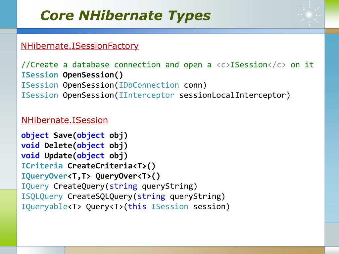The image size is (339, 254).
Task: Click the NHibernate.ISessionFactory heading link
Action: [x=79, y=46]
